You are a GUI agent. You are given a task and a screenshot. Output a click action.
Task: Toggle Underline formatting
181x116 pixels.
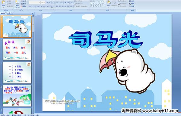[x=35, y=7]
